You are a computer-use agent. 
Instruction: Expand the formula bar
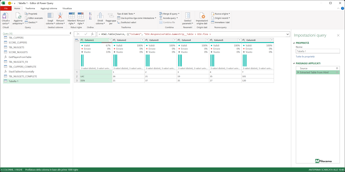click(288, 34)
